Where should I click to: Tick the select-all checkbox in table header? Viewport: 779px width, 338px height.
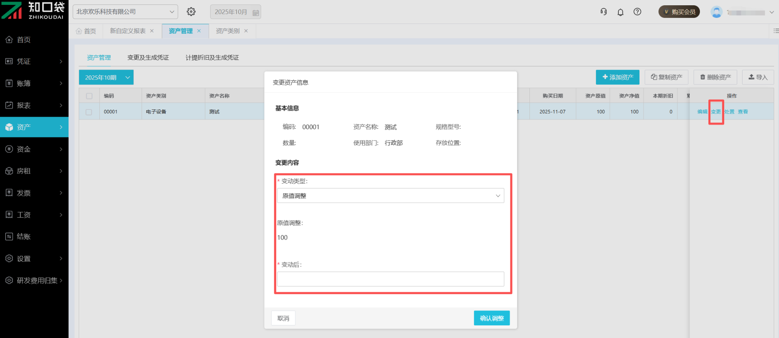(89, 96)
